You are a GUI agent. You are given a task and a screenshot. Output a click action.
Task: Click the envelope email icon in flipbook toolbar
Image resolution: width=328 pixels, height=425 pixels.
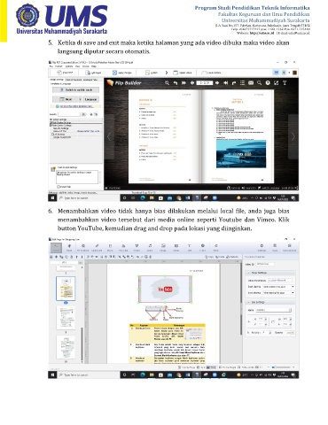(251, 83)
